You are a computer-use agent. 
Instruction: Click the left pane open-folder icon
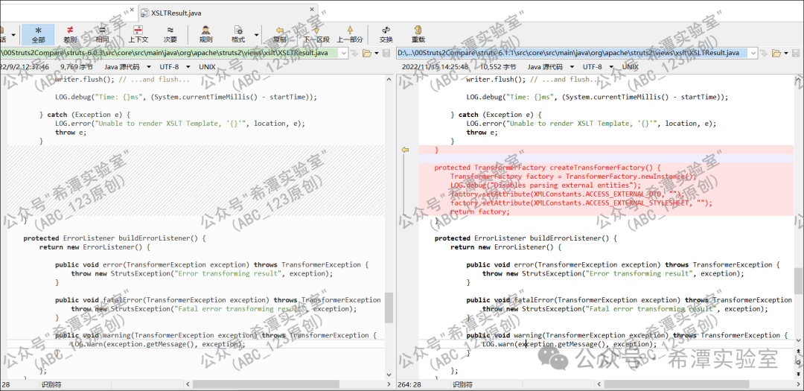tap(366, 53)
